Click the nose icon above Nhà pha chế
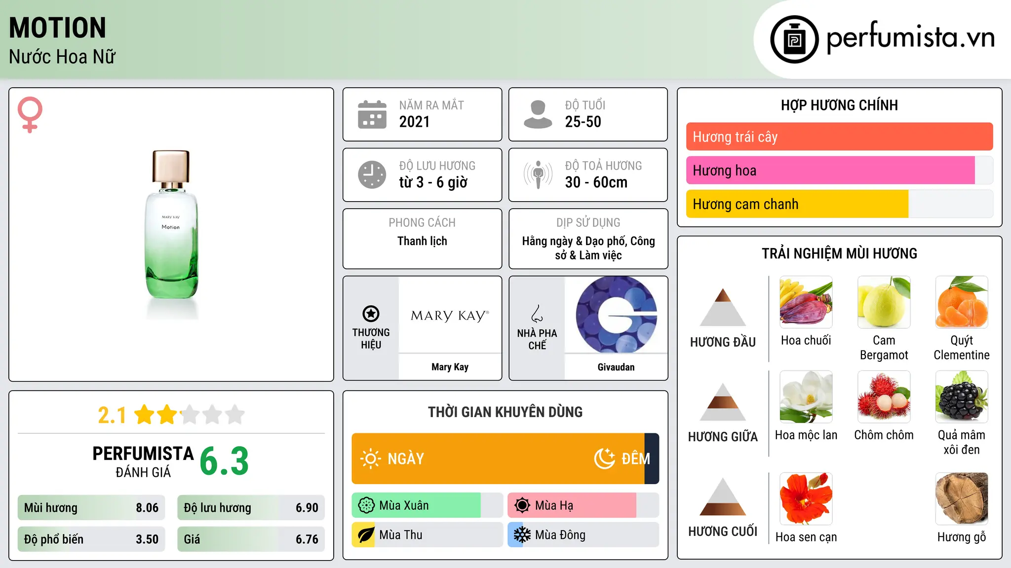1011x568 pixels. (x=537, y=314)
